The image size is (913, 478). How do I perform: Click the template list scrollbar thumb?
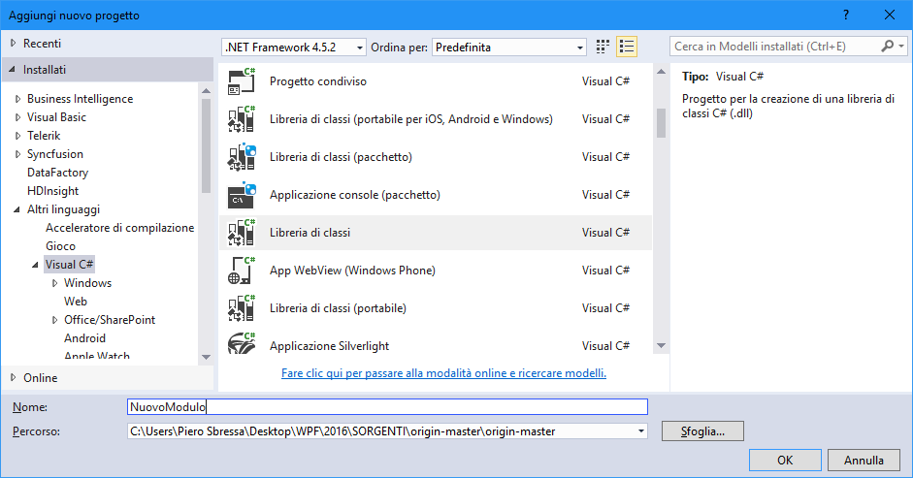[x=661, y=123]
